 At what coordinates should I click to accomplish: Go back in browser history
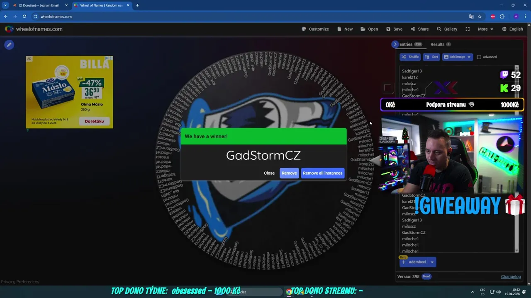pyautogui.click(x=6, y=17)
